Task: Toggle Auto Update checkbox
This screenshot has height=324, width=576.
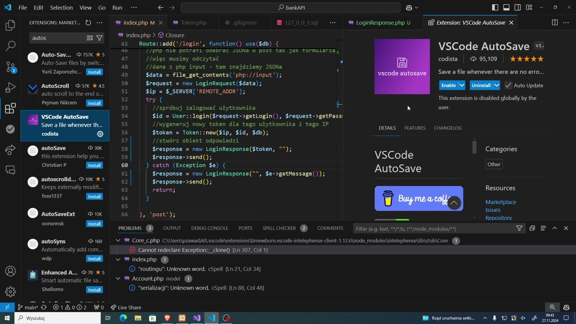Action: pos(508,85)
